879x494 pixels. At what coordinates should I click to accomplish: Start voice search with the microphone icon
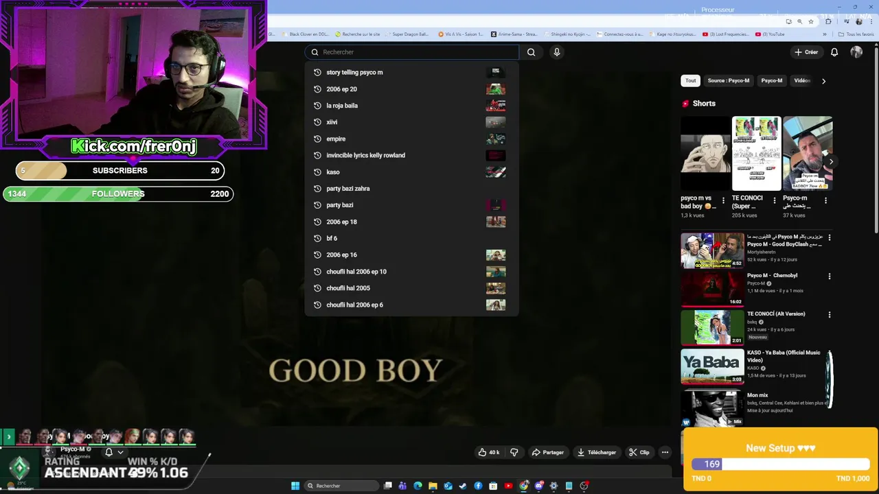click(557, 52)
